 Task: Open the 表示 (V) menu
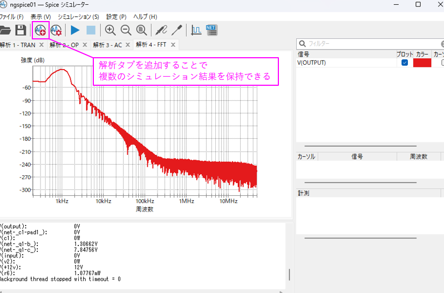pyautogui.click(x=41, y=17)
